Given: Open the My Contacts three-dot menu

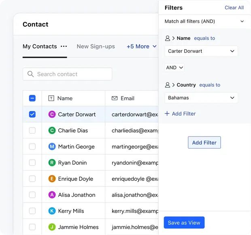Looking at the screenshot, I should click(64, 46).
